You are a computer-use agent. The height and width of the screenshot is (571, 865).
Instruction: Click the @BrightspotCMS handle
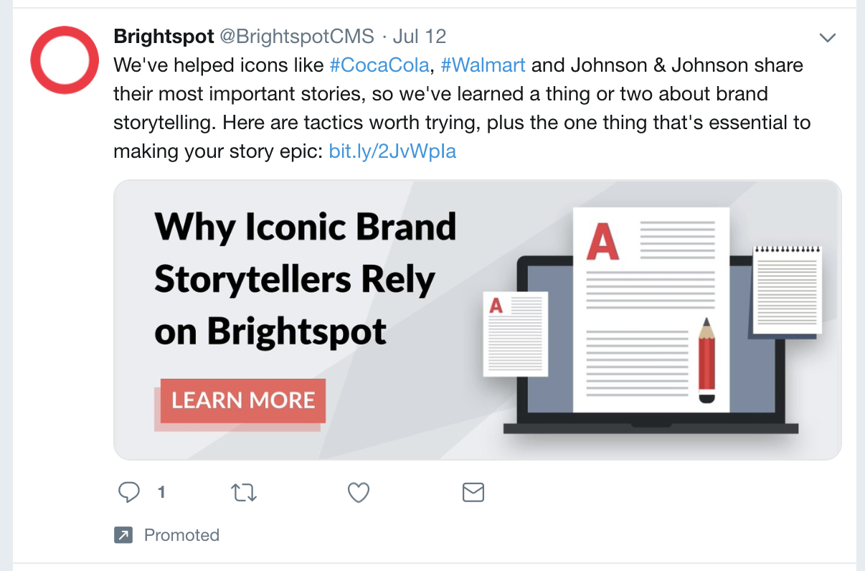[297, 37]
